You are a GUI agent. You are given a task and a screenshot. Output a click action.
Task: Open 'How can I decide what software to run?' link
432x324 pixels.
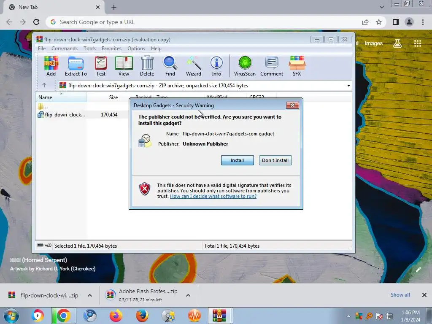[213, 196]
